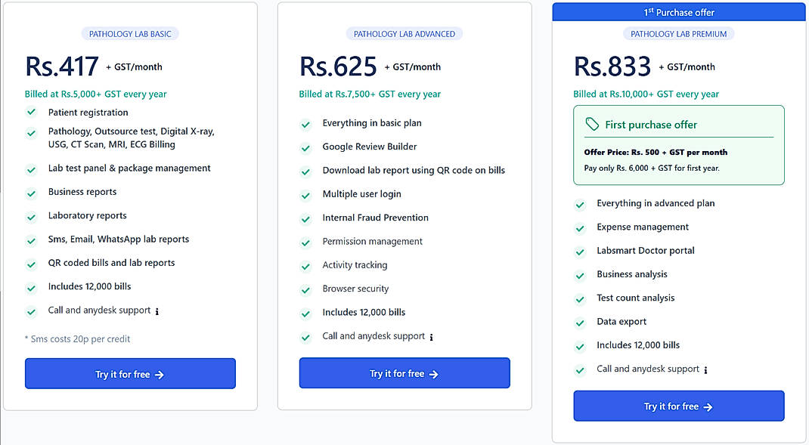This screenshot has height=445, width=809.
Task: Click the checkmark beside Google Review Builder
Action: click(x=306, y=147)
